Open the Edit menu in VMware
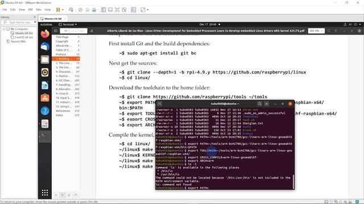364x204 pixels. [x=13, y=10]
